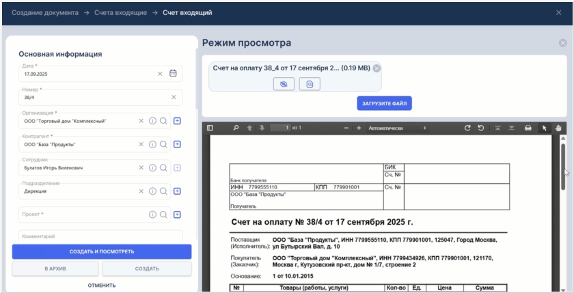Remove the attached invoice file chip
Image resolution: width=574 pixels, height=293 pixels.
point(377,68)
